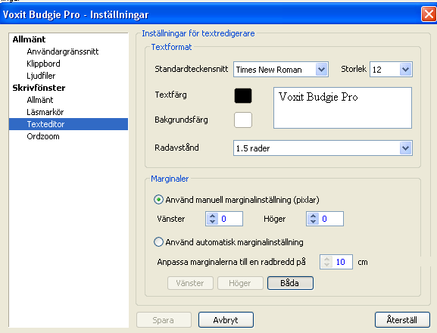Viewport: 437px width, 333px height.
Task: Open the Radavstånd line spacing dropdown
Action: click(x=405, y=148)
